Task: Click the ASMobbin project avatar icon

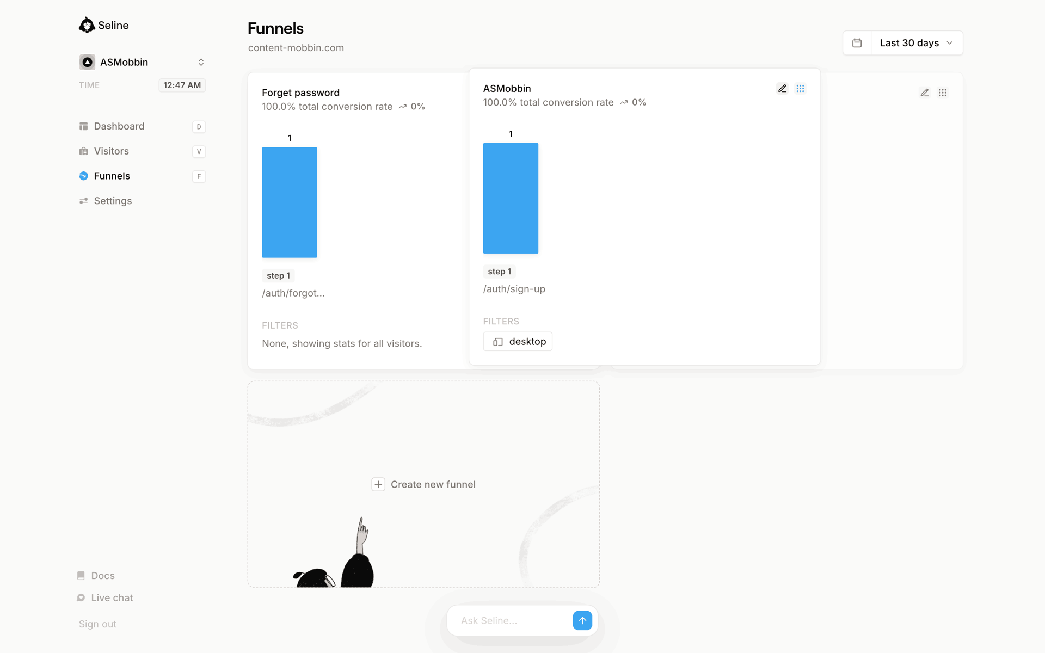Action: [87, 62]
